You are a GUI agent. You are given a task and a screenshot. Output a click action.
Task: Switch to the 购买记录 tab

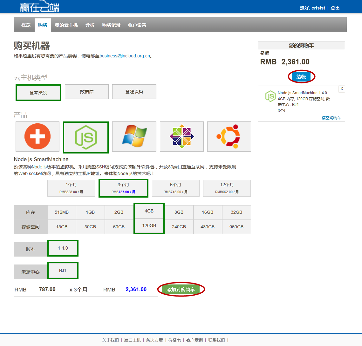pyautogui.click(x=111, y=25)
